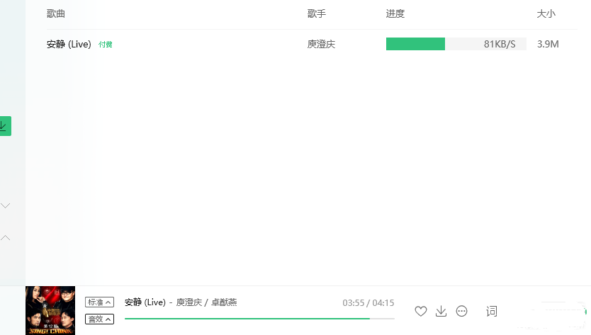Image resolution: width=591 pixels, height=335 pixels.
Task: Like the song with heart icon
Action: (x=421, y=311)
